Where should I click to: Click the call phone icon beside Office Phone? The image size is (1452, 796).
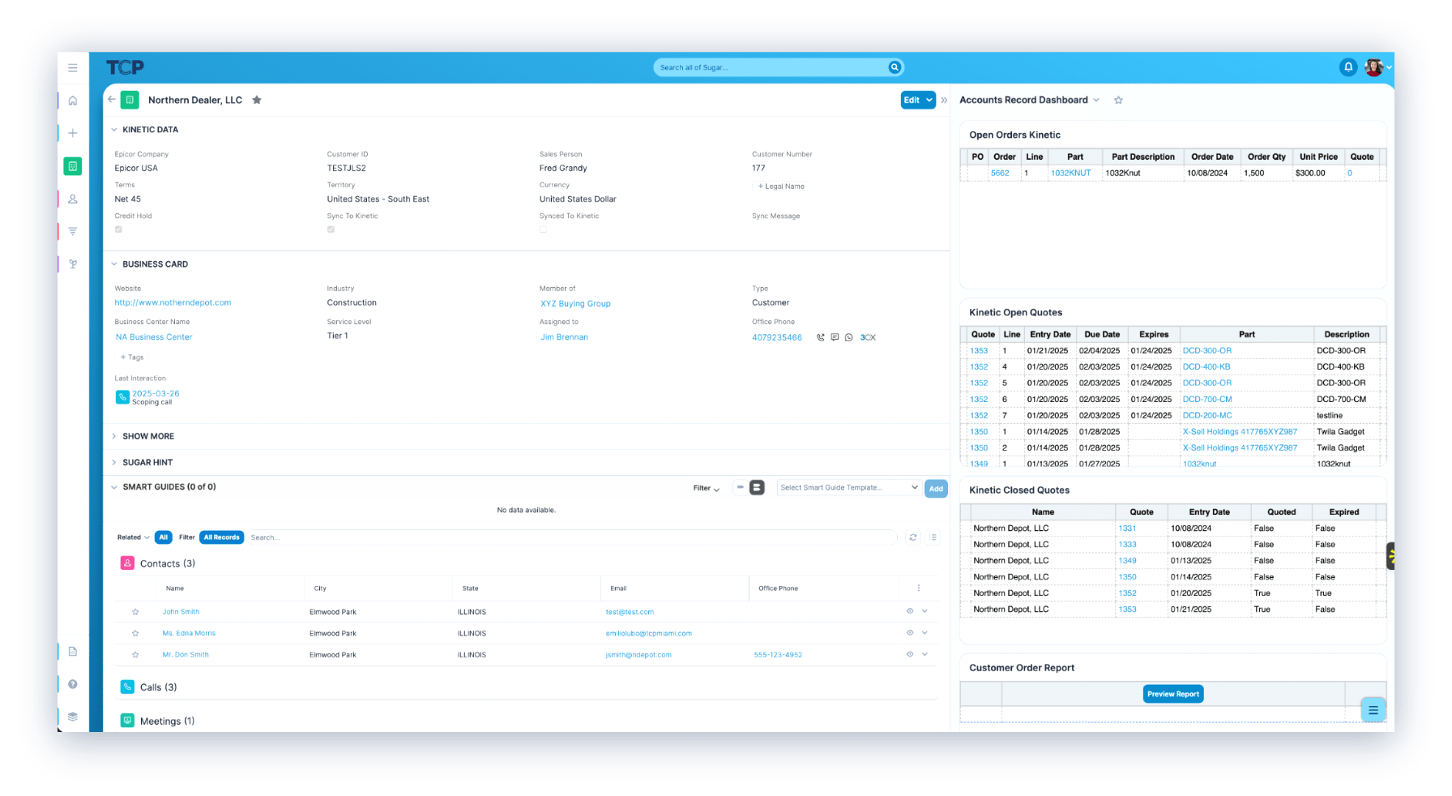click(821, 337)
